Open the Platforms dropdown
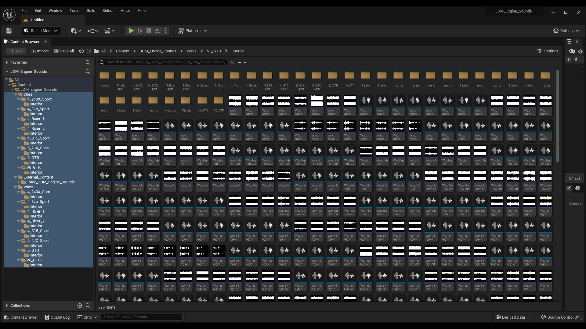 pos(193,31)
